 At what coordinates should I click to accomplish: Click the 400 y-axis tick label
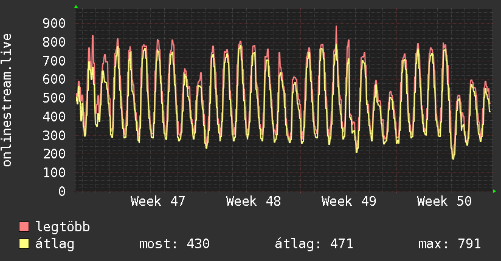(54, 117)
